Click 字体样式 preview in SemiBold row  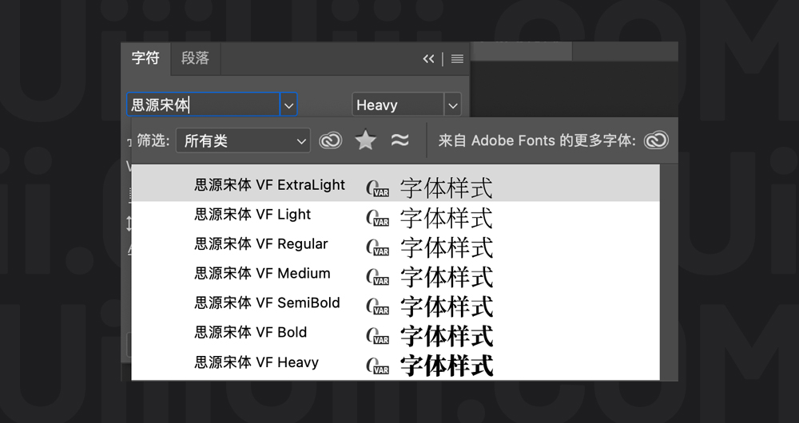point(447,306)
